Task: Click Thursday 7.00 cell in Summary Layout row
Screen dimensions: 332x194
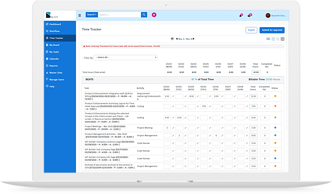Action: click(204, 106)
